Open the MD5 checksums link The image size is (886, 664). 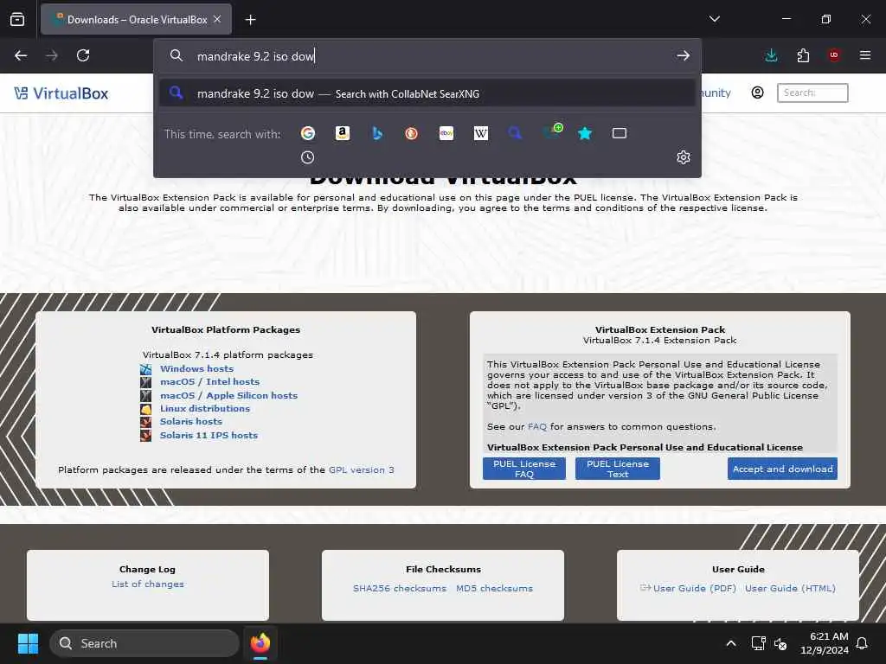[x=494, y=588]
